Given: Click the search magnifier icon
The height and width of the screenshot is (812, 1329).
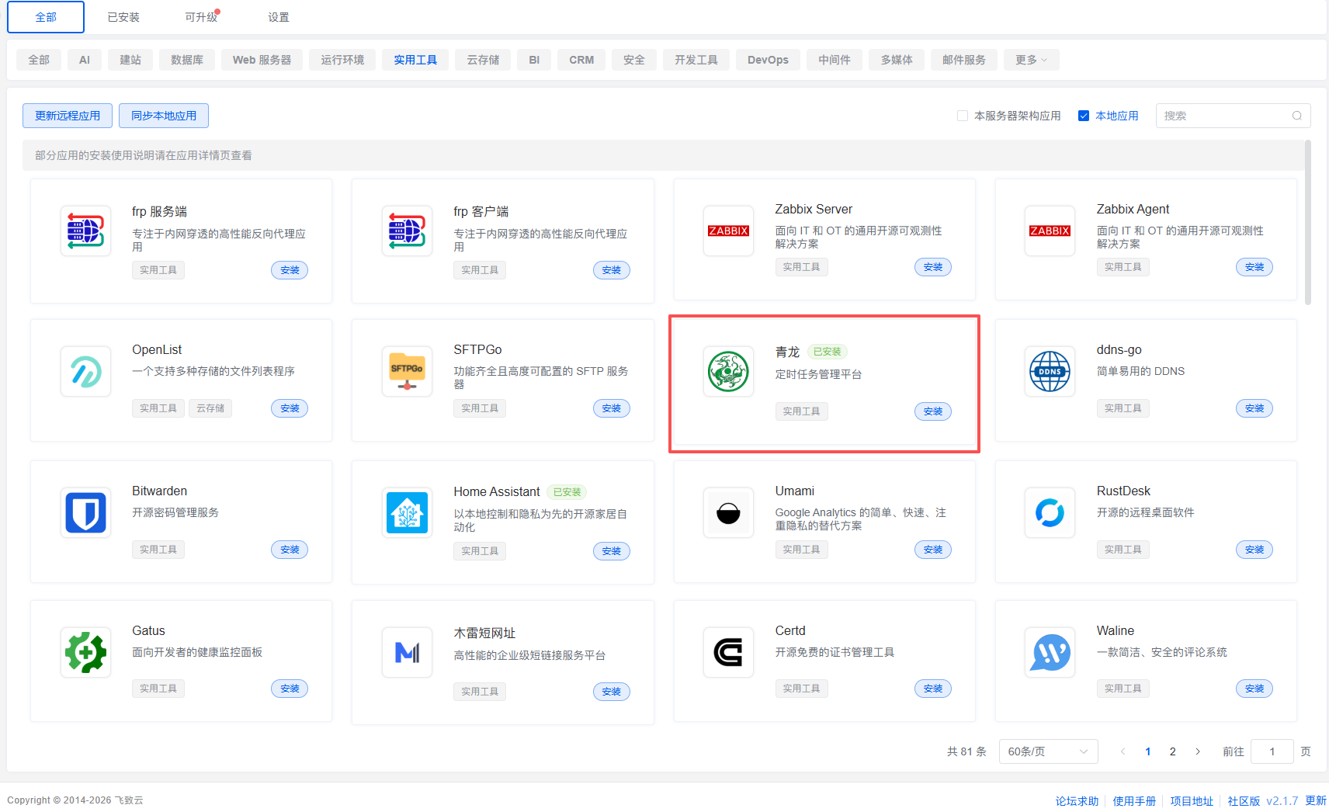Looking at the screenshot, I should pos(1296,116).
